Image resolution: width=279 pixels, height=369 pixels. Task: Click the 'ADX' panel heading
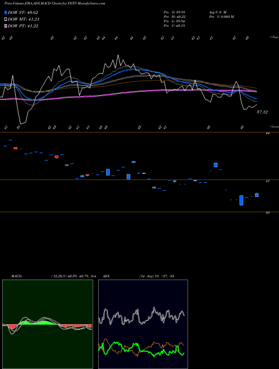coord(106,276)
